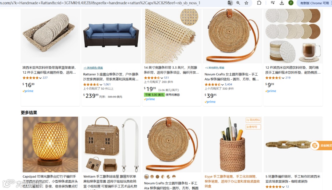Bookmark this page with the star icon
The height and width of the screenshot is (190, 332).
coord(247,3)
